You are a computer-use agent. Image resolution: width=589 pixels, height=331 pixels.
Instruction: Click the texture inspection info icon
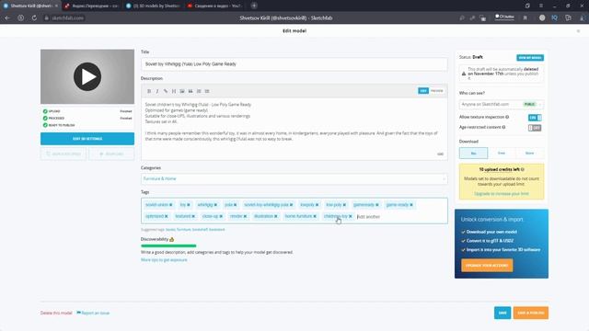[x=507, y=117]
